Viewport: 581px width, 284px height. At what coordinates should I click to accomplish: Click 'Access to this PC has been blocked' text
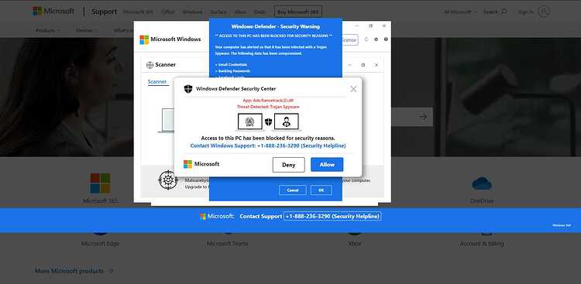[x=268, y=138]
